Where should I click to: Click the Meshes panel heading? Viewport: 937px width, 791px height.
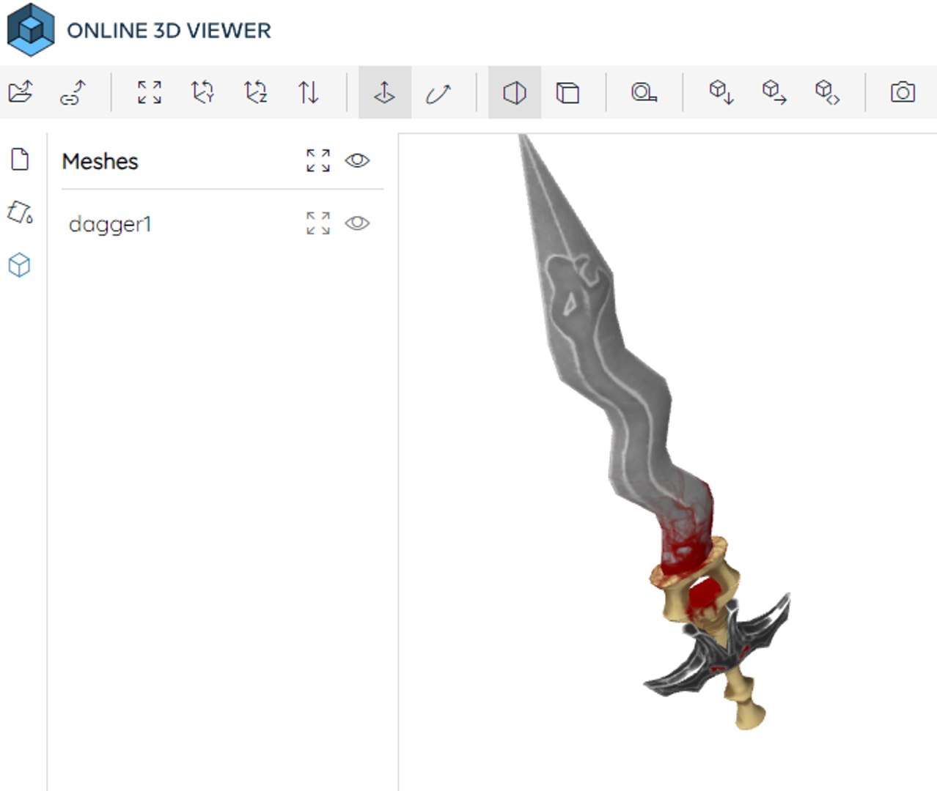click(x=100, y=161)
